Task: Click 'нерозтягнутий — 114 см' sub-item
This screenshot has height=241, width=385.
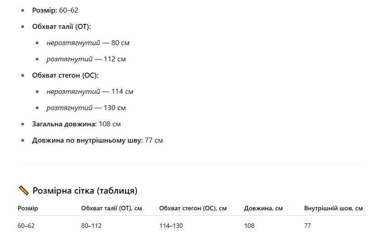Action: [x=90, y=91]
